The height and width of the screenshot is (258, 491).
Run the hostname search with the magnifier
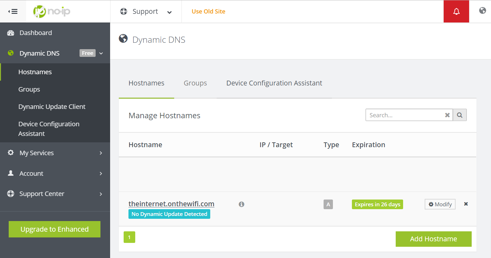[x=459, y=115]
